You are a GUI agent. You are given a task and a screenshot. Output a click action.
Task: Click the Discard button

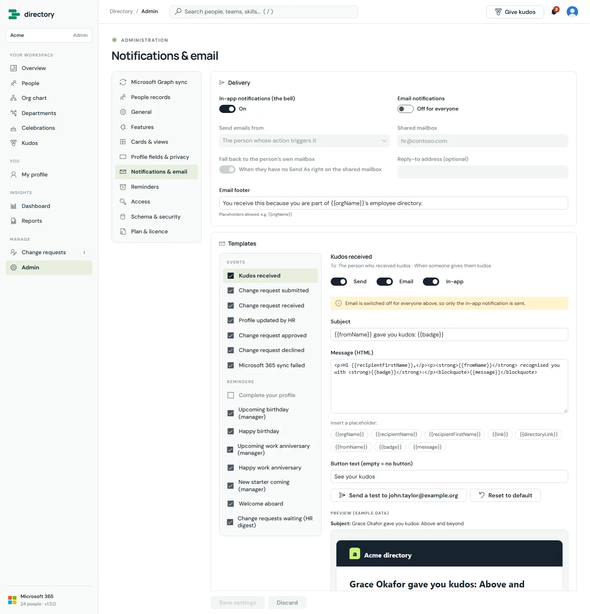287,603
